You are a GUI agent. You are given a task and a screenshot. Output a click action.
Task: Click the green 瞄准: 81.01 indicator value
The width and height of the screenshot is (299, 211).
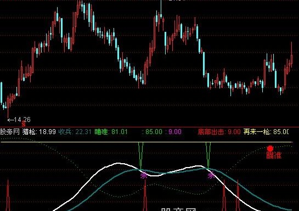point(111,131)
